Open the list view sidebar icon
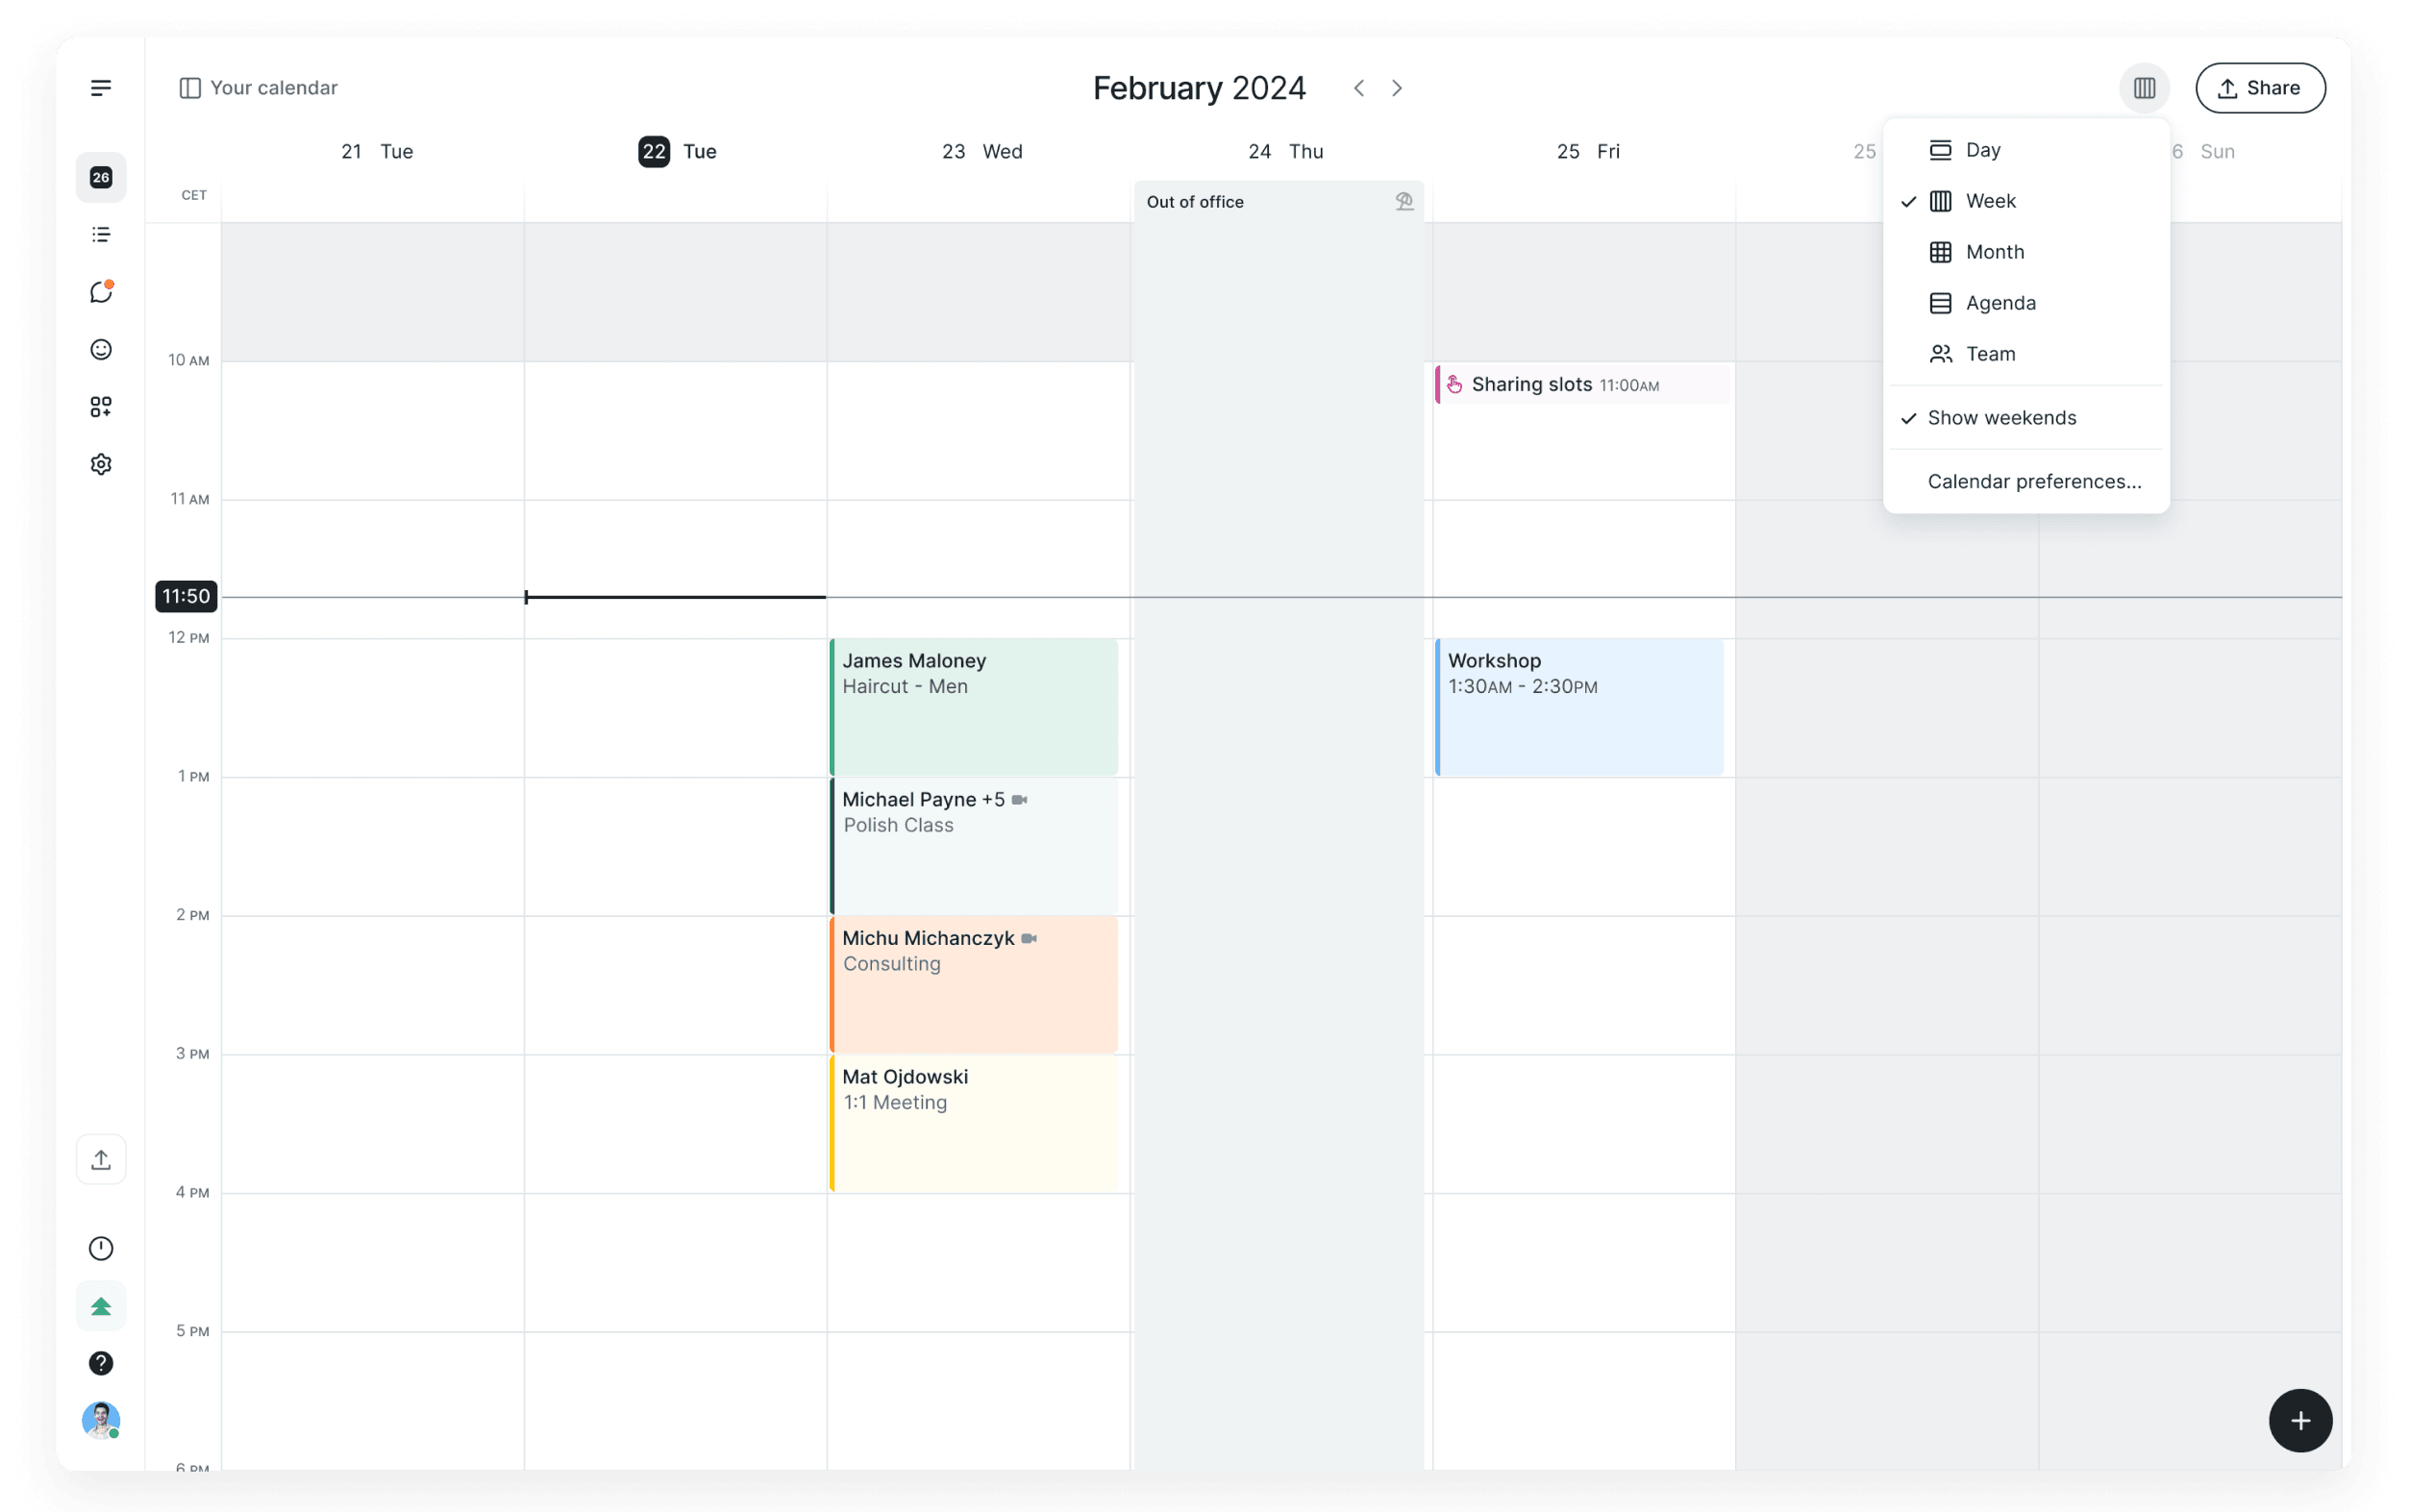The image size is (2409, 1512). point(101,234)
